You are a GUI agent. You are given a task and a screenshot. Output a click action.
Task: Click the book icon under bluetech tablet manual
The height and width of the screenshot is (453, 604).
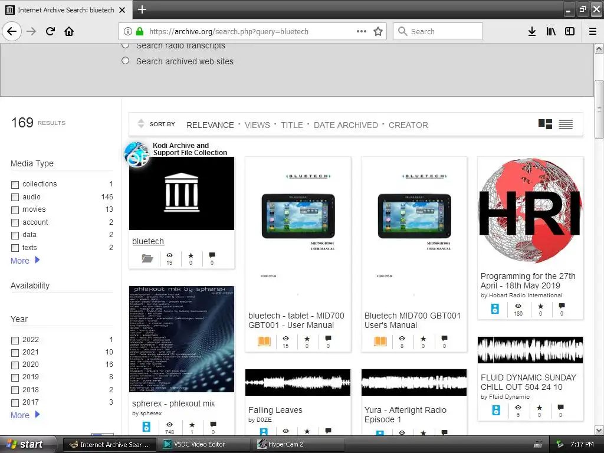tap(264, 341)
